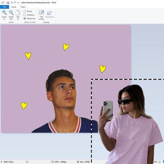Viewport: 164px width, 164px height.
Task: Click the Zoom in magnifier icon
Action: [5, 13]
